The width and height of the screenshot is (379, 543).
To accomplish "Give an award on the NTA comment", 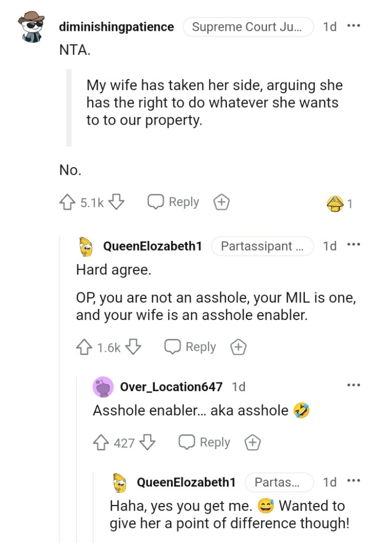I will (221, 201).
